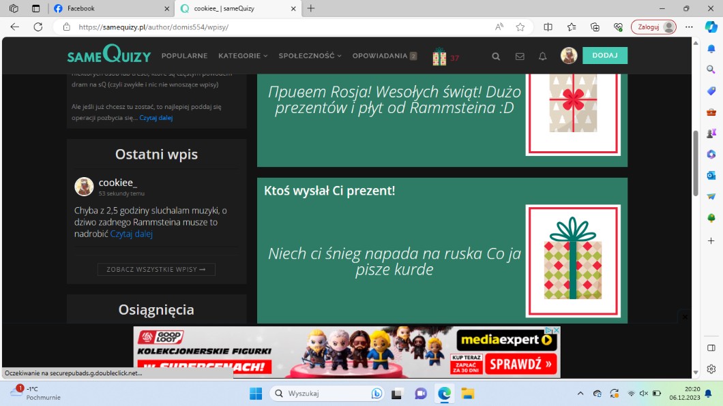Click Zobacz wszystkie wpisy button
The width and height of the screenshot is (723, 406).
click(x=156, y=269)
